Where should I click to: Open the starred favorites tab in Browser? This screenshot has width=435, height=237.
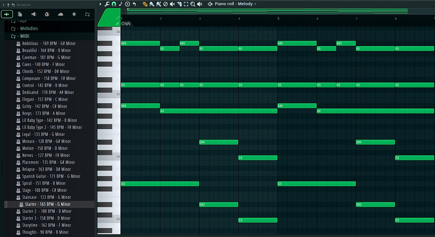tap(74, 14)
